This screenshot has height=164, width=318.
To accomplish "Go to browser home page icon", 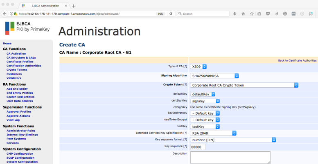I will [x=243, y=13].
